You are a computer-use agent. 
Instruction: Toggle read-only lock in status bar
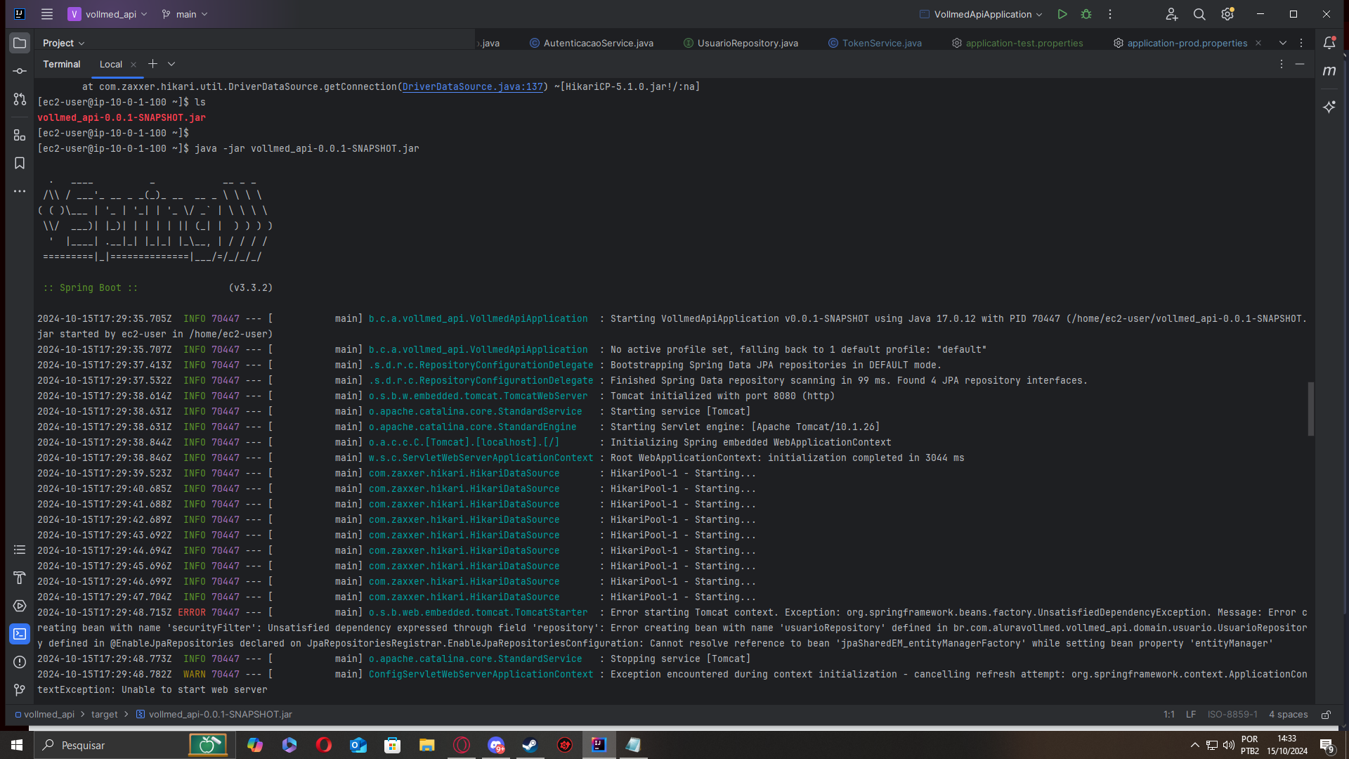tap(1326, 715)
